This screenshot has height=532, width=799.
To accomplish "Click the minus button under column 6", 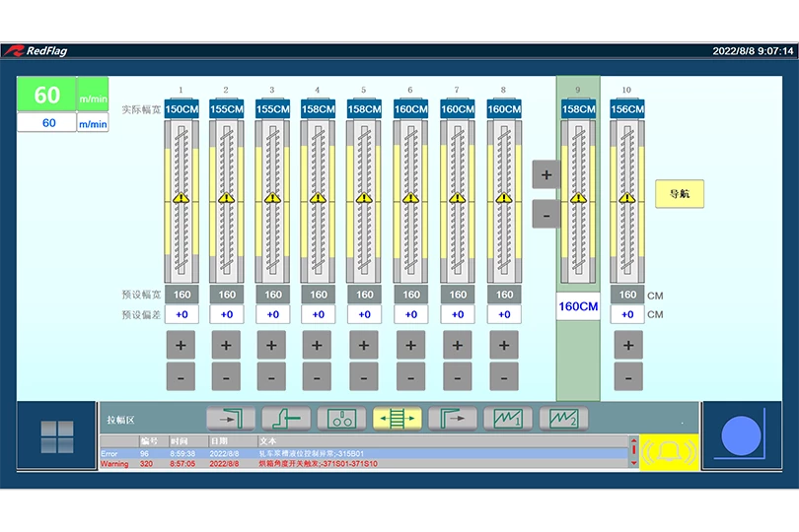I will click(410, 376).
